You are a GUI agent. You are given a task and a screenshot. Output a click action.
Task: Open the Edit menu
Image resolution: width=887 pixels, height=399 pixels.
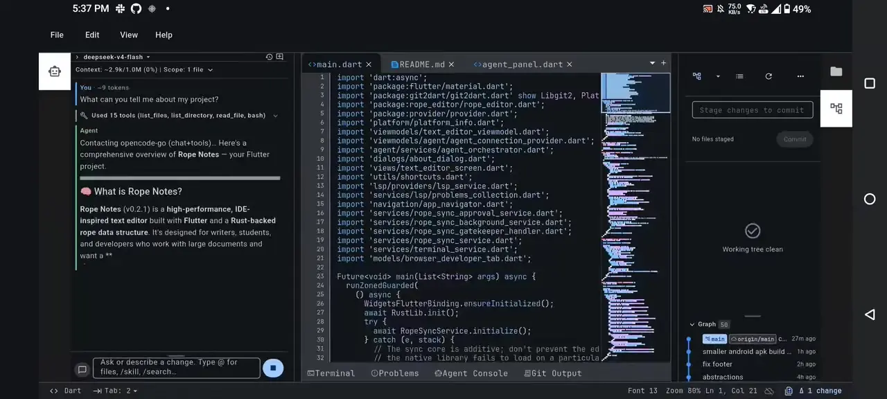click(92, 35)
